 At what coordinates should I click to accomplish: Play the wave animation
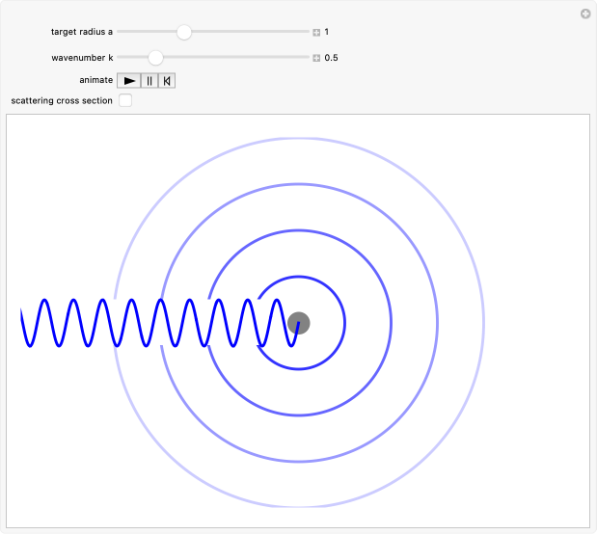click(x=129, y=81)
